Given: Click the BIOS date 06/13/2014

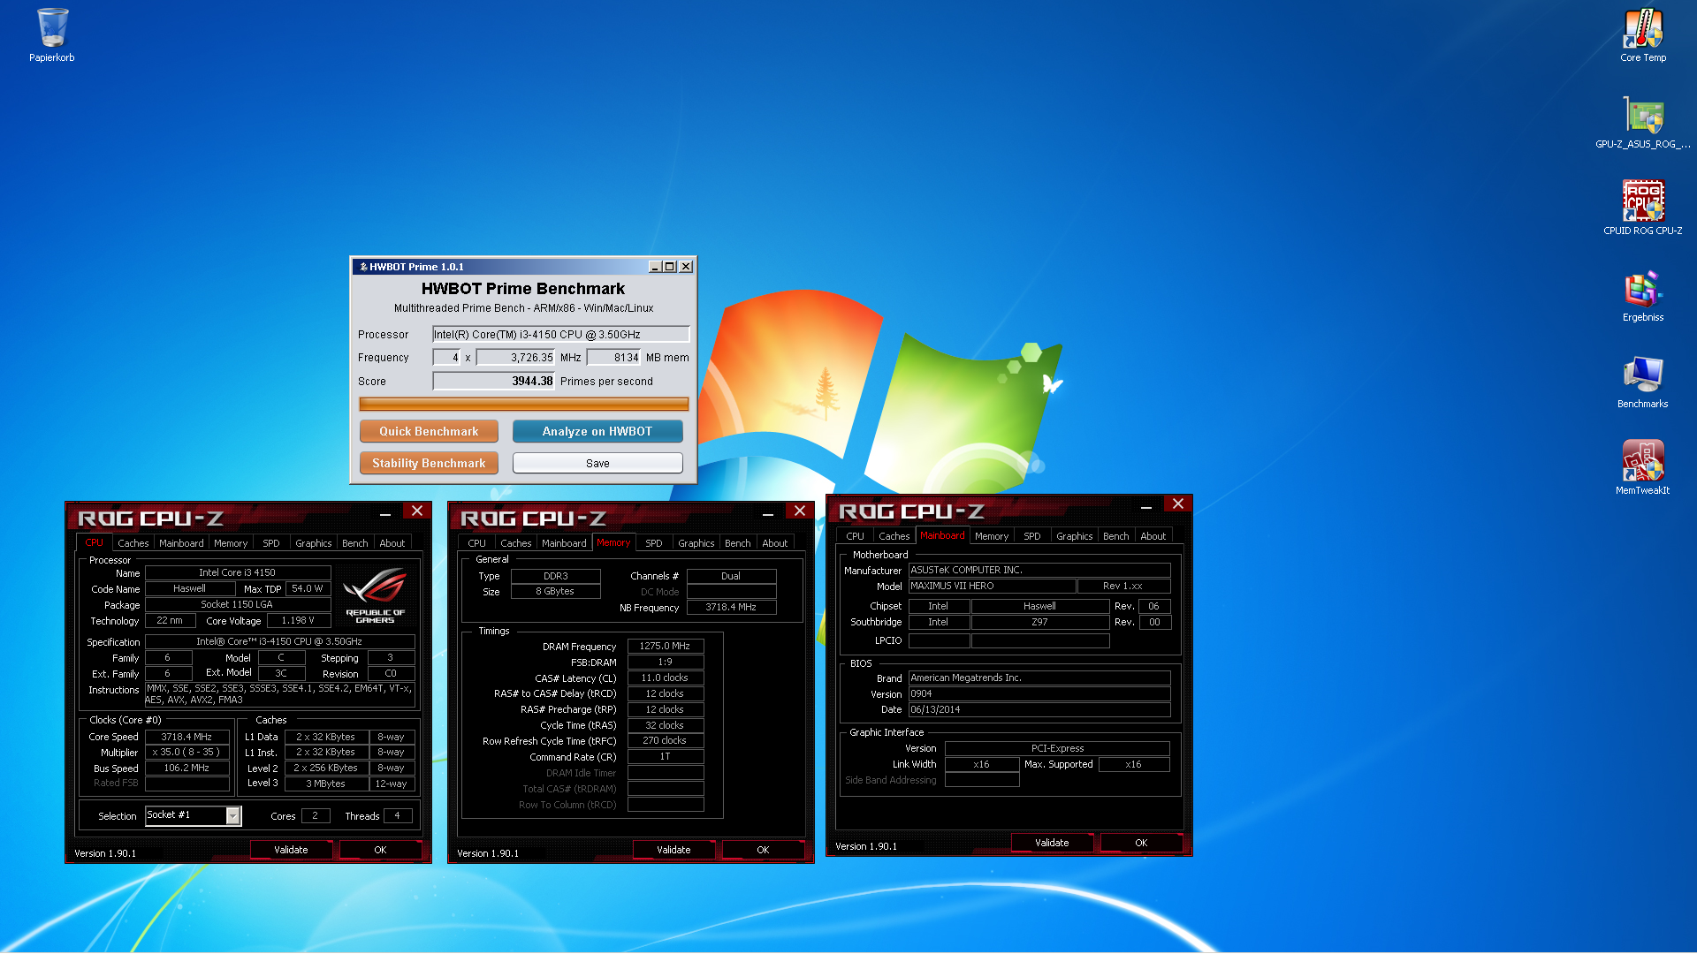Looking at the screenshot, I should 1039,710.
